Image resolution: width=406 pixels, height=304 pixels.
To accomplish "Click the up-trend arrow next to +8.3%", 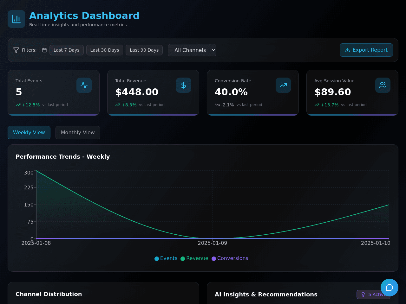I will tap(118, 105).
